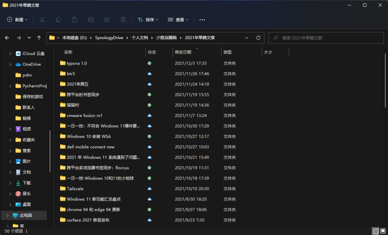Expand the 此电脑 tree node

[8, 216]
